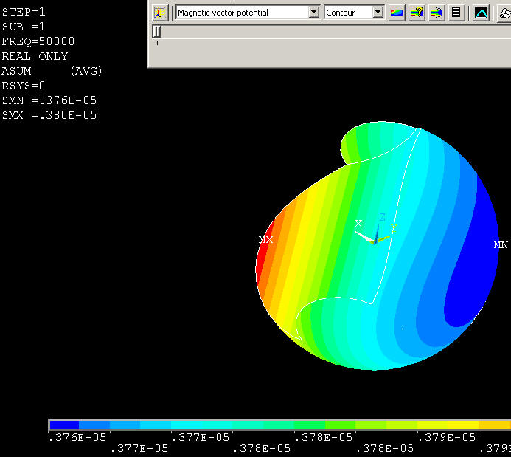Click the partially visible icon at toolbar's right edge
The height and width of the screenshot is (457, 511).
coord(505,13)
